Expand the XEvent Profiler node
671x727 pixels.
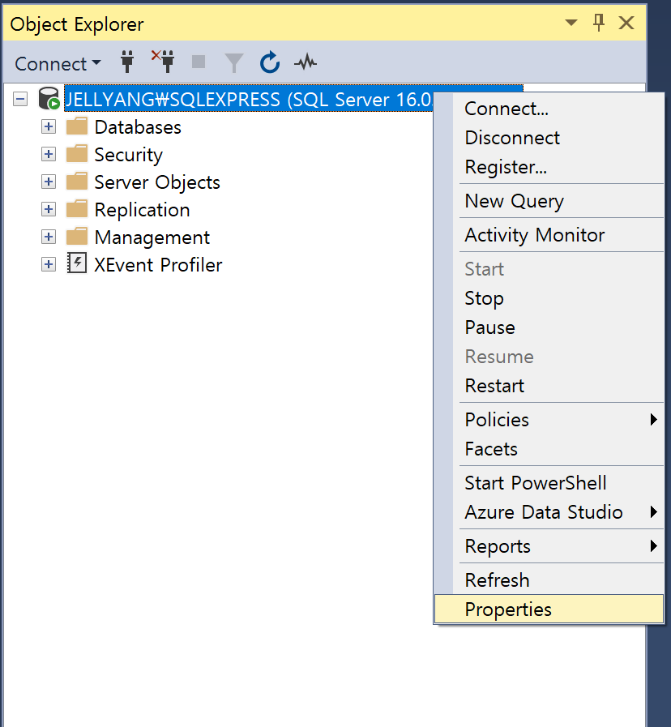click(49, 264)
